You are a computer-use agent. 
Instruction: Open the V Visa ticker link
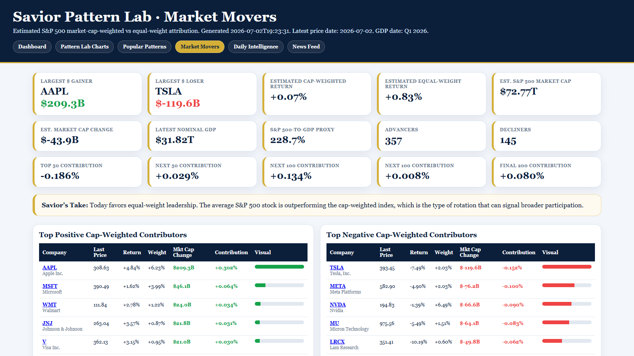[44, 342]
